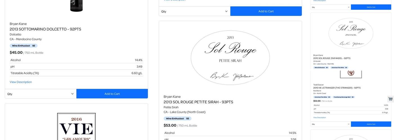Click the Sottomarino Dolcetto bottle image
Image resolution: width=394 pixels, height=140 pixels.
click(x=76, y=6)
